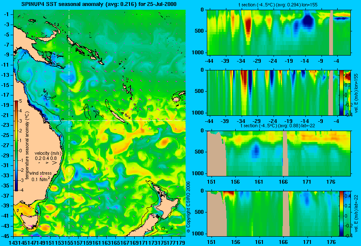
Task: Click the '-21' latitude label on the map axis
Action: click(x=6, y=115)
